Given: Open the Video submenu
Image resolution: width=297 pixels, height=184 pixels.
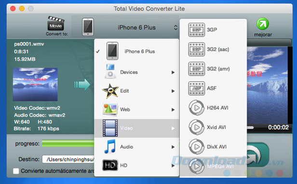Looking at the screenshot, I should (136, 128).
